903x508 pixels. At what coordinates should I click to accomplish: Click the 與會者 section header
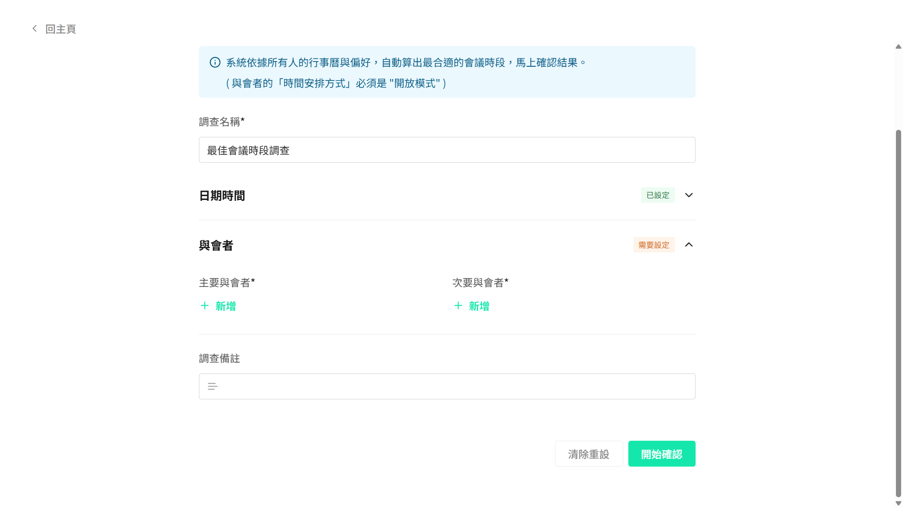click(x=216, y=245)
